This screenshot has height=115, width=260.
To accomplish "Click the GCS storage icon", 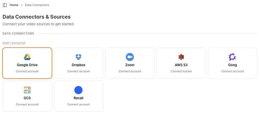I will tap(27, 90).
